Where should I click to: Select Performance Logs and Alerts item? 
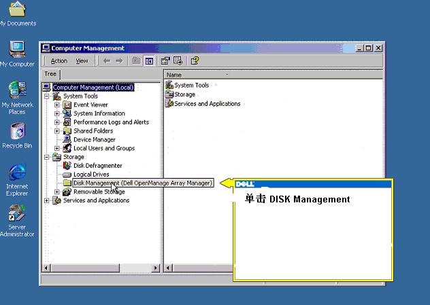pos(111,122)
